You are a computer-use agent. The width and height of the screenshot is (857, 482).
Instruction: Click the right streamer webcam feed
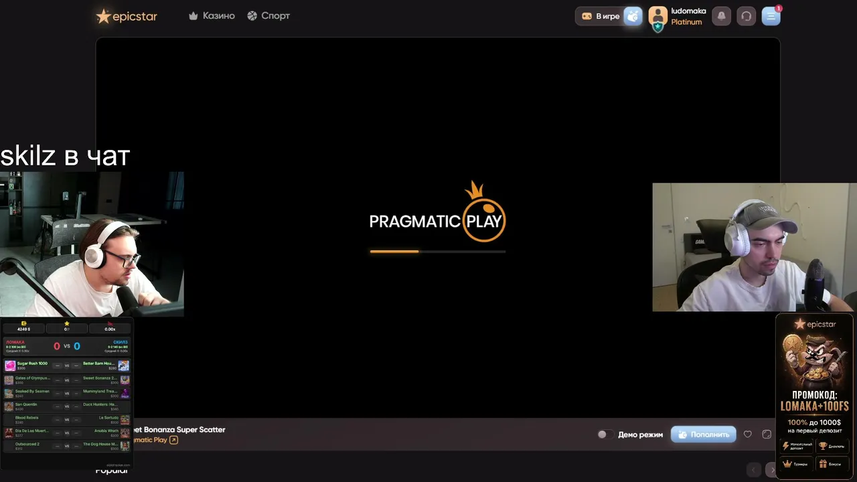[x=755, y=247]
